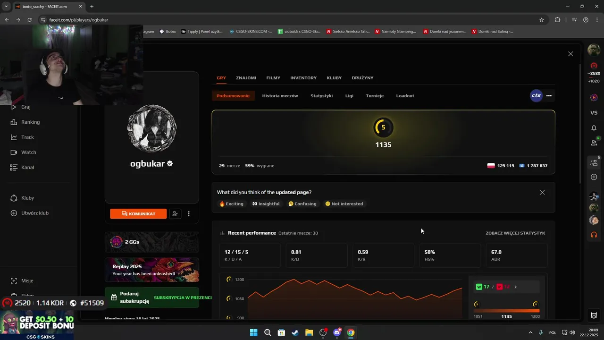Open the Ligi sub-tab
The width and height of the screenshot is (604, 340).
[349, 96]
